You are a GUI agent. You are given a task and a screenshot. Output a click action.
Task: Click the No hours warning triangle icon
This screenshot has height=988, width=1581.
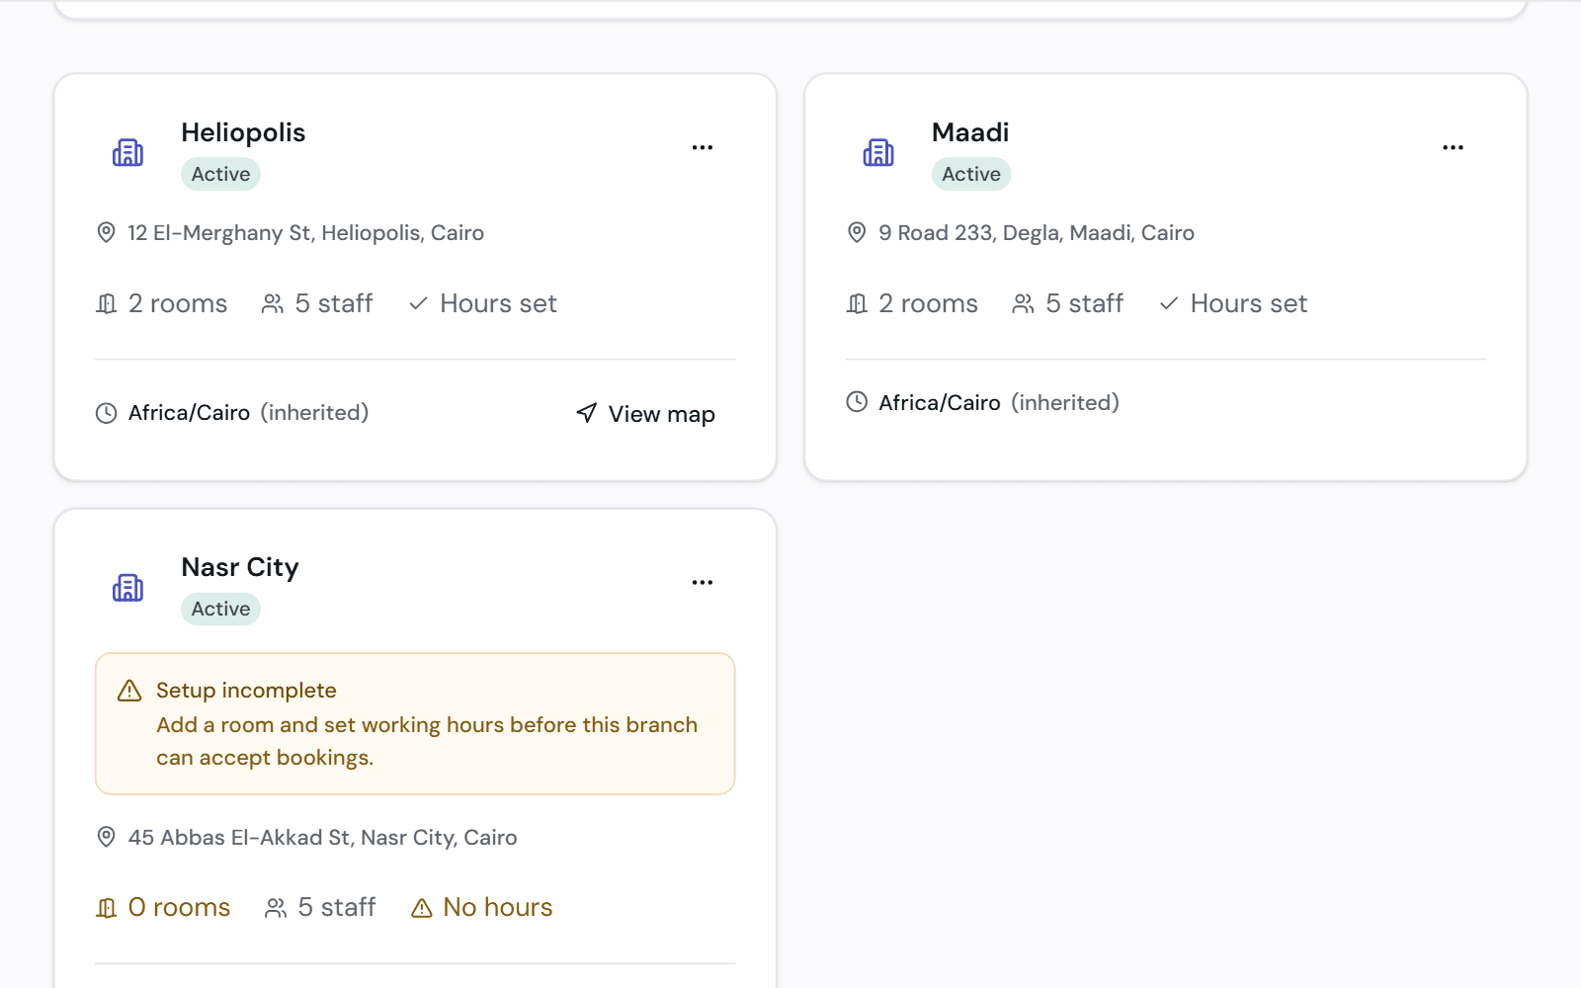pos(422,907)
